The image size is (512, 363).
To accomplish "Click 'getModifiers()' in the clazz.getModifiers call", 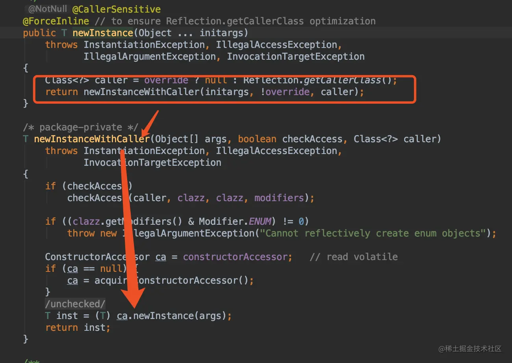I will click(x=144, y=221).
